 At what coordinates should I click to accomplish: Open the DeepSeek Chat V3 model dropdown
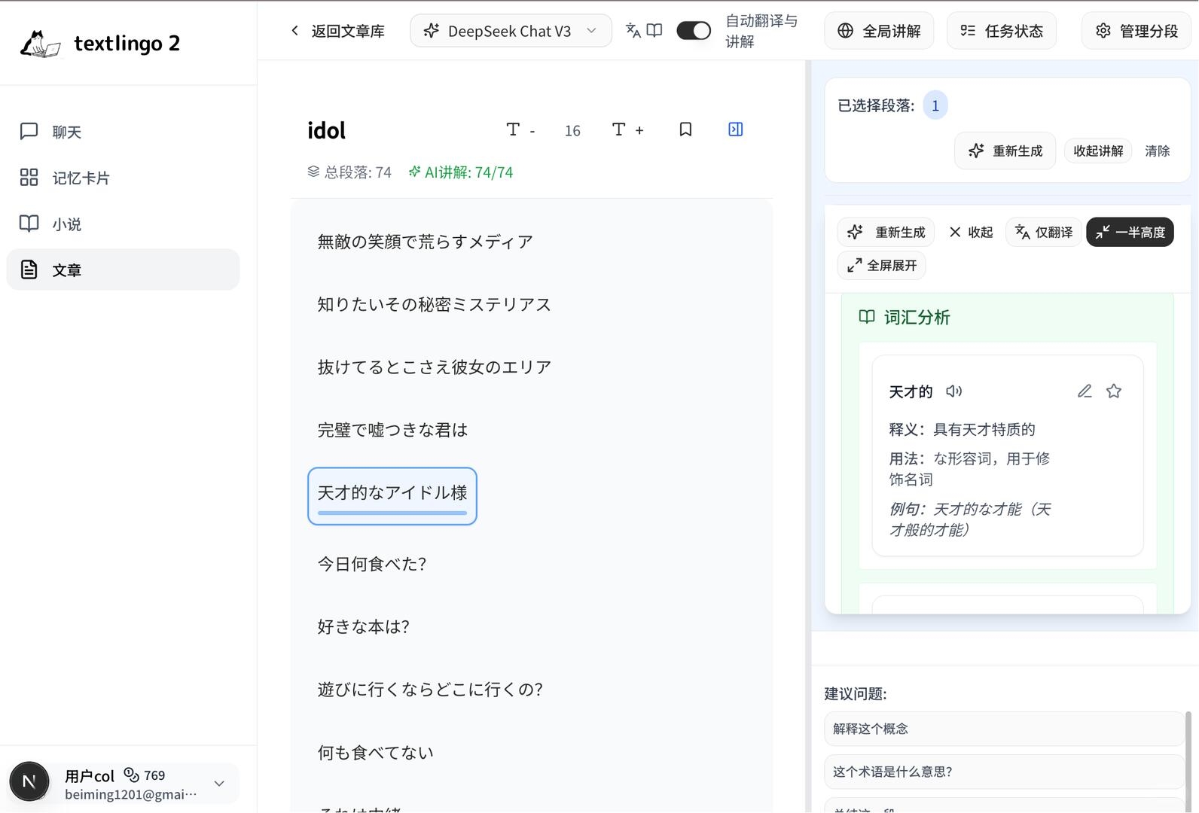coord(511,31)
